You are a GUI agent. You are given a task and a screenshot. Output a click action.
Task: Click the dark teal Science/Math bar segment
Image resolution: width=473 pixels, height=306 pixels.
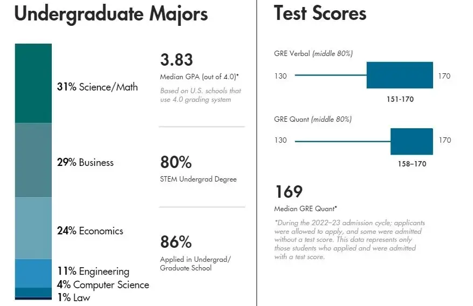[33, 84]
